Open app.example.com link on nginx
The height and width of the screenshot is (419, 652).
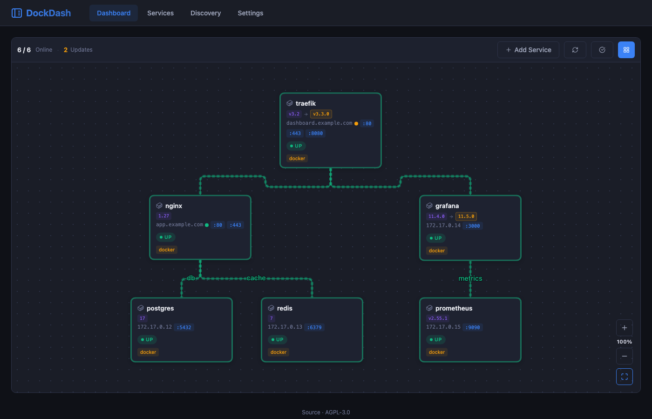(x=180, y=225)
